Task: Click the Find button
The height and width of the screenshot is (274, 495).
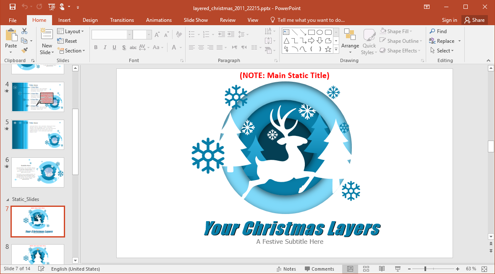Action: pos(438,31)
